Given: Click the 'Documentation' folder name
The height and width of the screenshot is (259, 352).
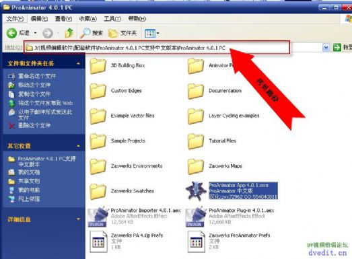Looking at the screenshot, I should coord(225,90).
